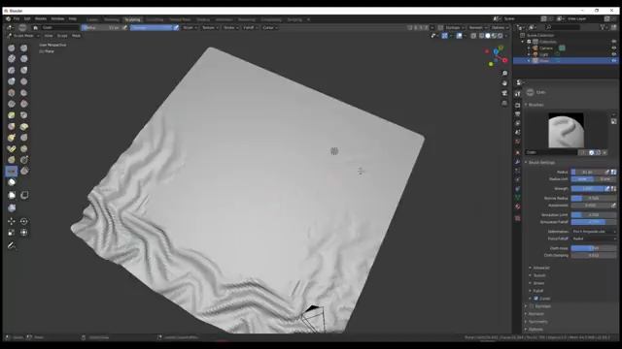
Task: Select the Clay Strips brush tool
Action: pos(24,58)
